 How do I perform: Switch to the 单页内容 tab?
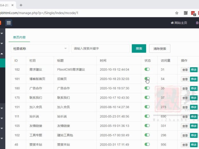tap(19, 37)
